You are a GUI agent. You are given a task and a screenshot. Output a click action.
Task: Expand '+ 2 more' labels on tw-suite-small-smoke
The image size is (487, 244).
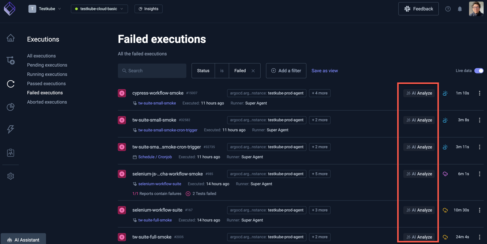coord(319,120)
